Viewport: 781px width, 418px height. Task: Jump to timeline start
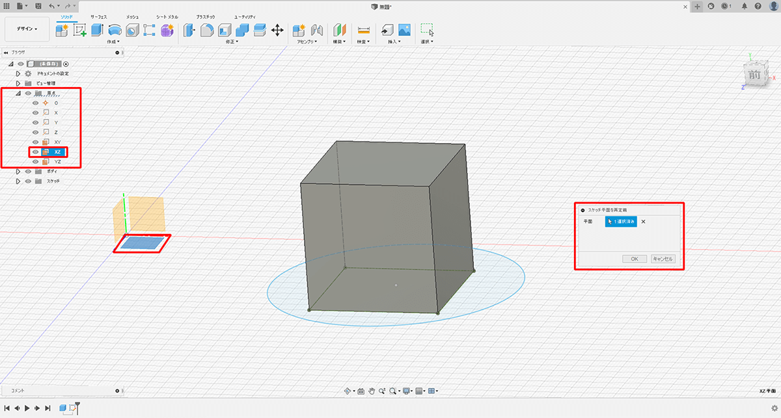pyautogui.click(x=7, y=408)
